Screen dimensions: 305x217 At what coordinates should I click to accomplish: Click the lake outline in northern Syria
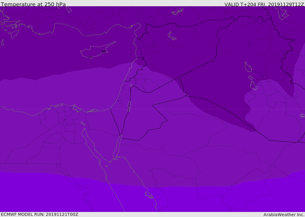coord(172,36)
